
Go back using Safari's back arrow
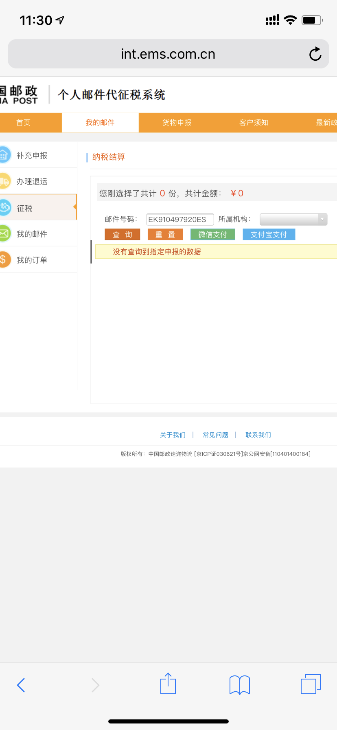[x=21, y=685]
